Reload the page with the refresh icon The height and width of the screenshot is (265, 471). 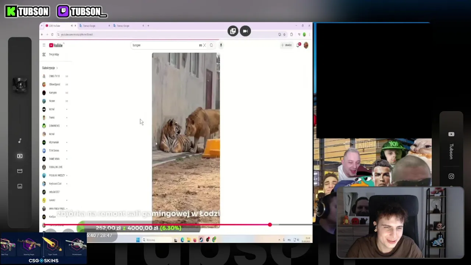pos(52,35)
